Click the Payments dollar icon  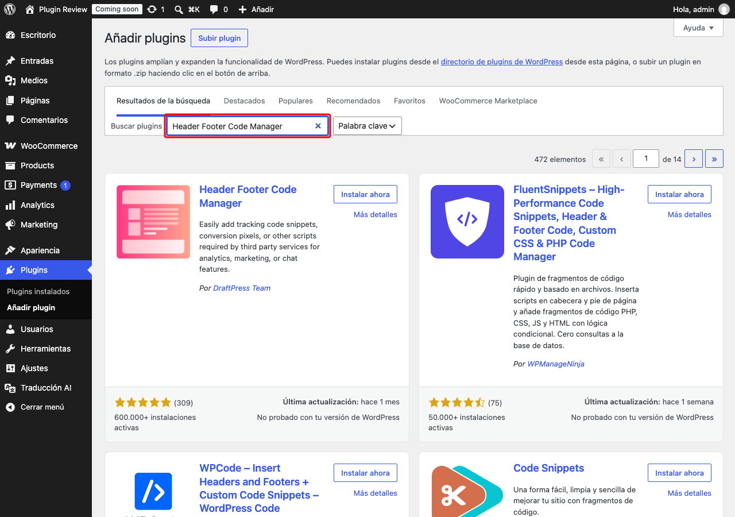point(10,185)
